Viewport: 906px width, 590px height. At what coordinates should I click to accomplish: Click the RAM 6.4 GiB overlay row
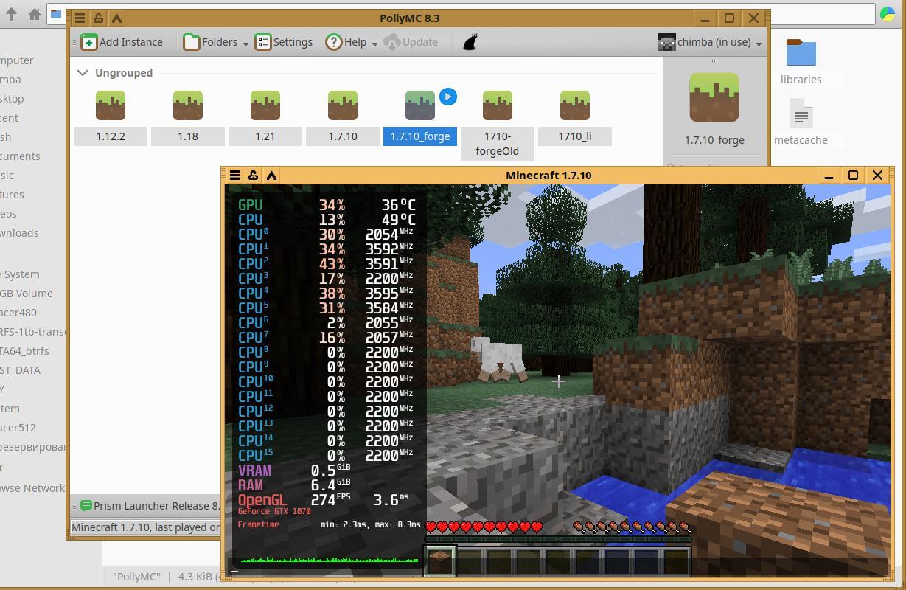pos(295,485)
